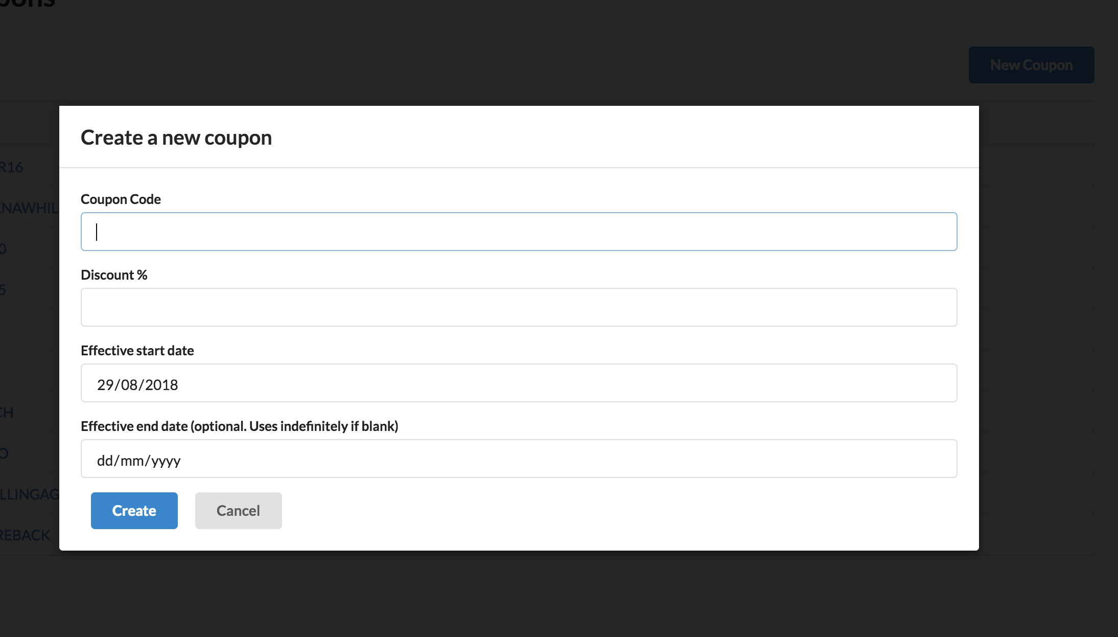Click the Discount % label text
1118x637 pixels.
114,275
